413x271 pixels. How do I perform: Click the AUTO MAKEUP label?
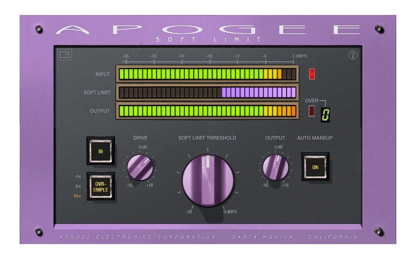[x=315, y=138]
